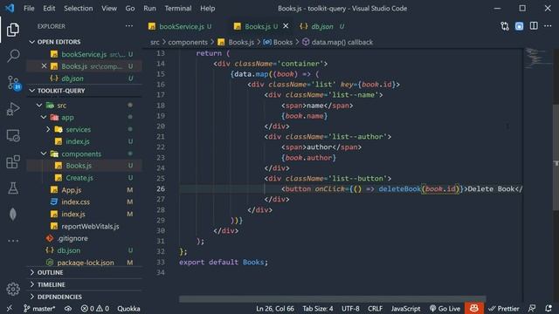The width and height of the screenshot is (559, 314).
Task: Click the vertical editor scrollbar
Action: point(556,157)
